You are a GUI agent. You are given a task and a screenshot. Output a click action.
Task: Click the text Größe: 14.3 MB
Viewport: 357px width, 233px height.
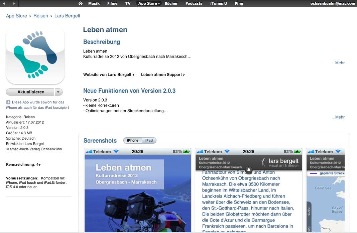19,133
